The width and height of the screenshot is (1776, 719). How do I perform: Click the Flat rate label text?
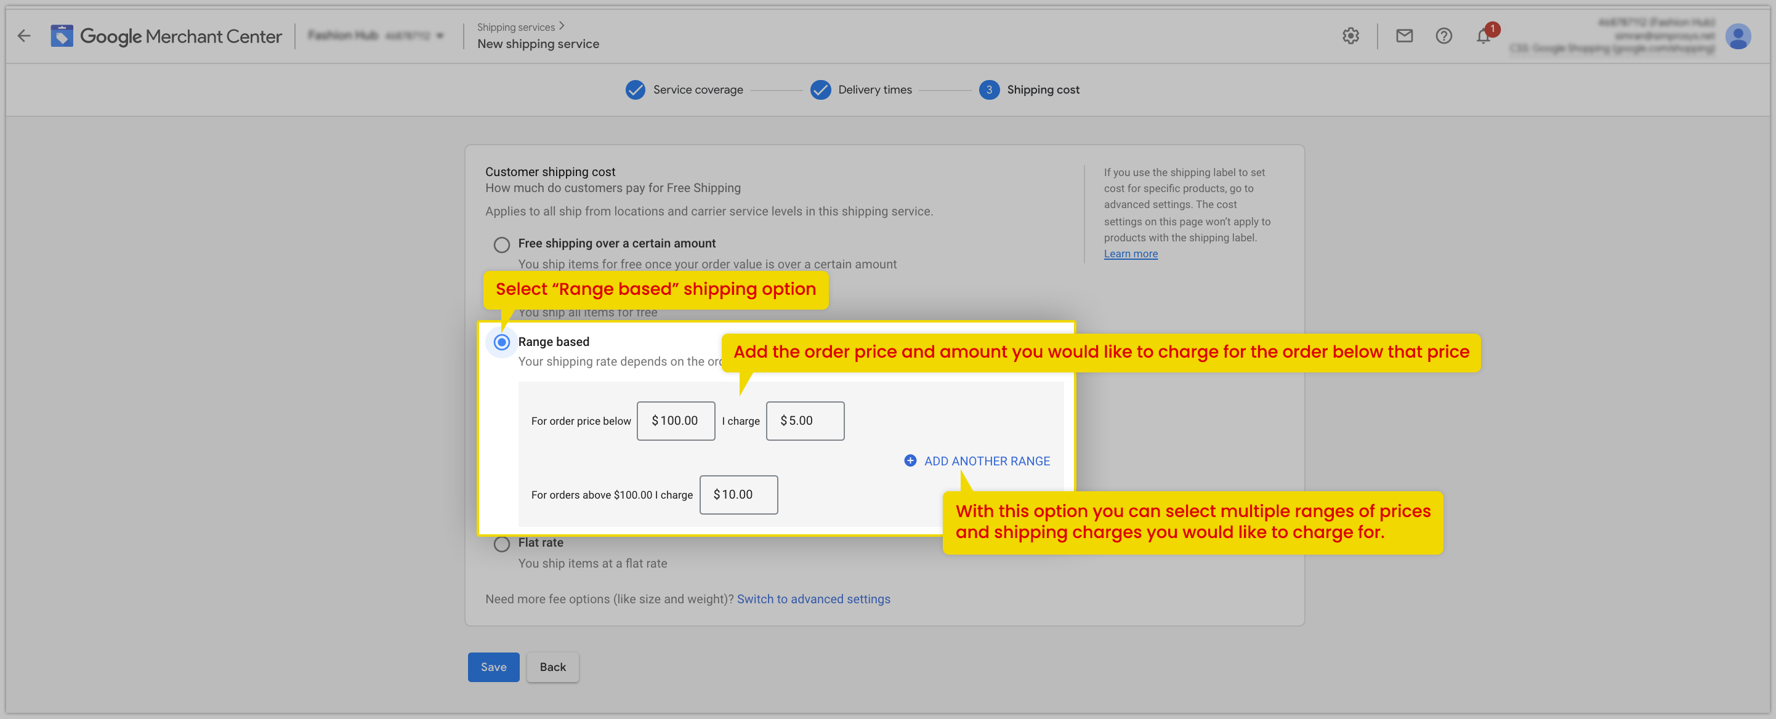[541, 542]
